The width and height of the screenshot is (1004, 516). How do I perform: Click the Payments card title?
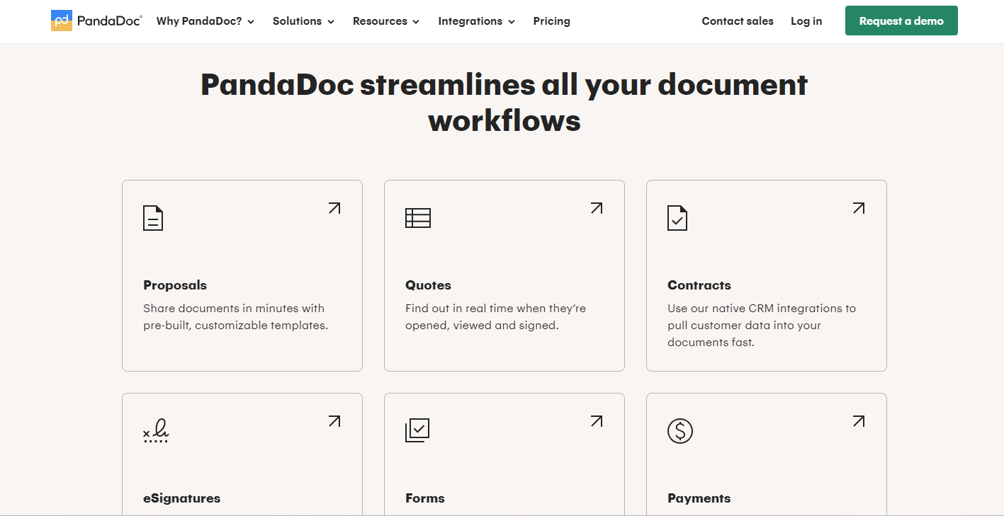tap(699, 498)
